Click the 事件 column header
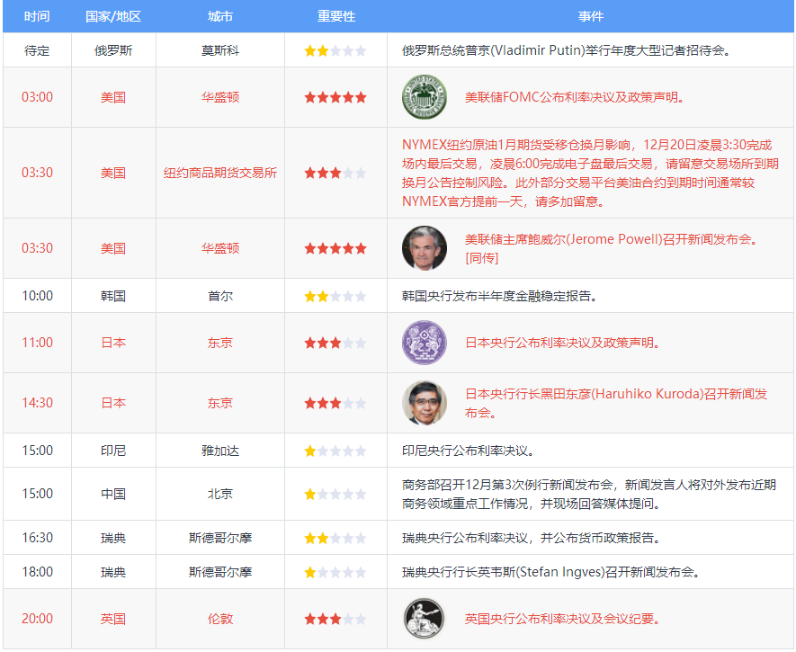 pyautogui.click(x=591, y=16)
